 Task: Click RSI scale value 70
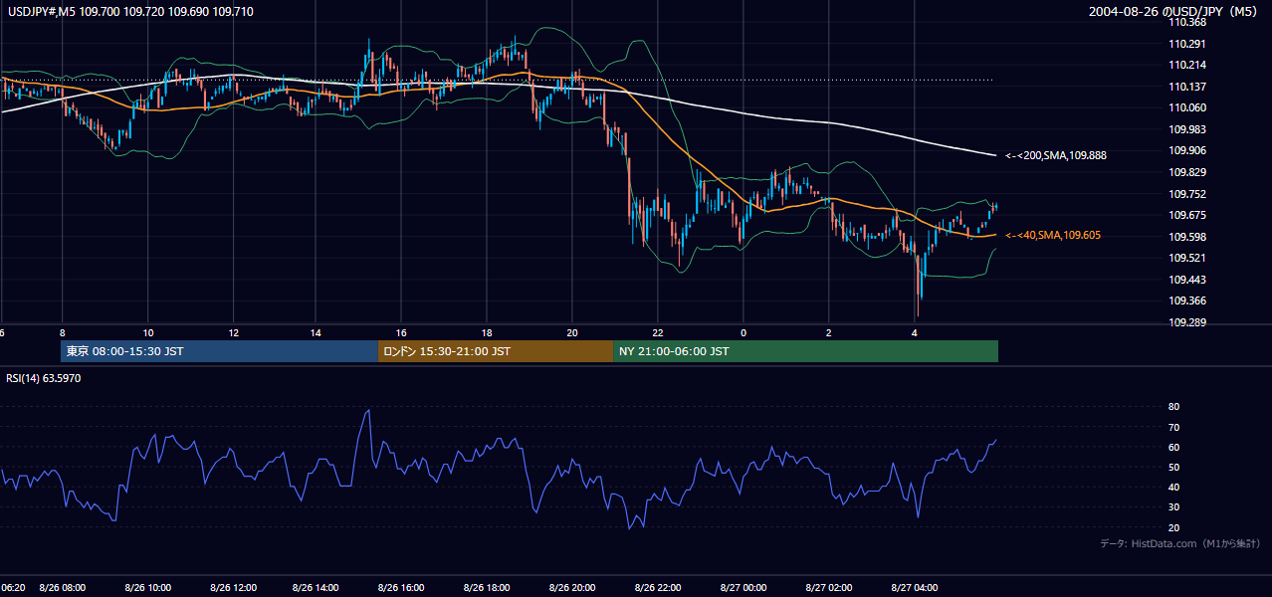point(1173,427)
